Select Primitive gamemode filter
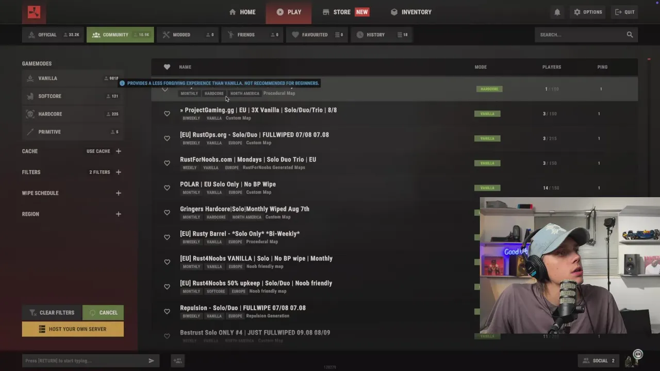Image resolution: width=660 pixels, height=371 pixels. click(x=72, y=132)
